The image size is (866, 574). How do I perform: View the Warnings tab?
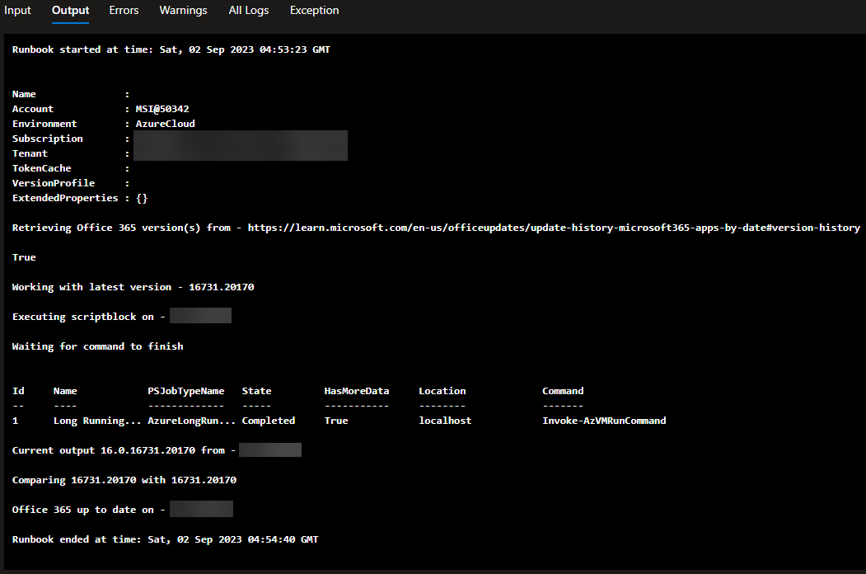click(183, 11)
